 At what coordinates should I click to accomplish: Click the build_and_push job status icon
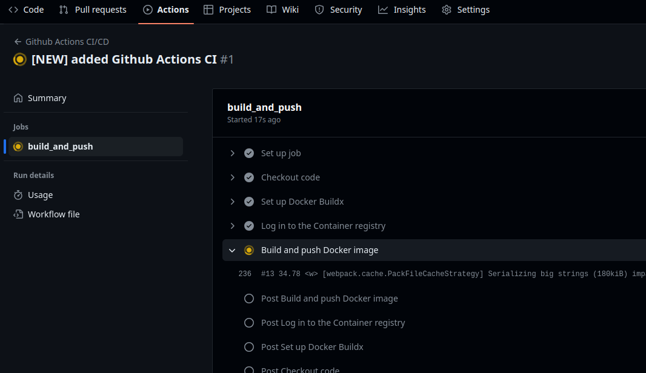(18, 147)
